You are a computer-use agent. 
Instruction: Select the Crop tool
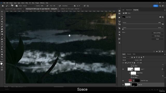[2, 17]
